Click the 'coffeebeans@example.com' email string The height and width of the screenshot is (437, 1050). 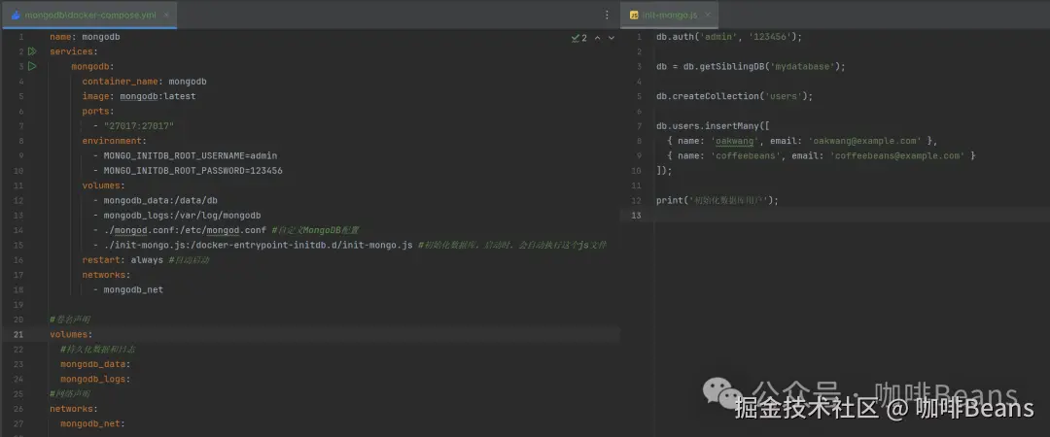pyautogui.click(x=897, y=156)
